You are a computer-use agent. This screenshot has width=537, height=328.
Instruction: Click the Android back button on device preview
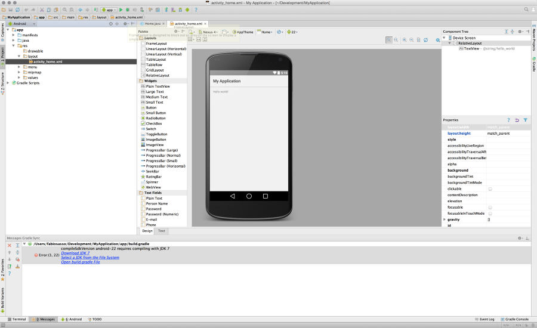(233, 196)
